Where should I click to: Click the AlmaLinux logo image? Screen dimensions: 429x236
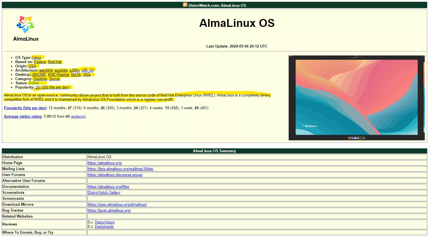[26, 28]
